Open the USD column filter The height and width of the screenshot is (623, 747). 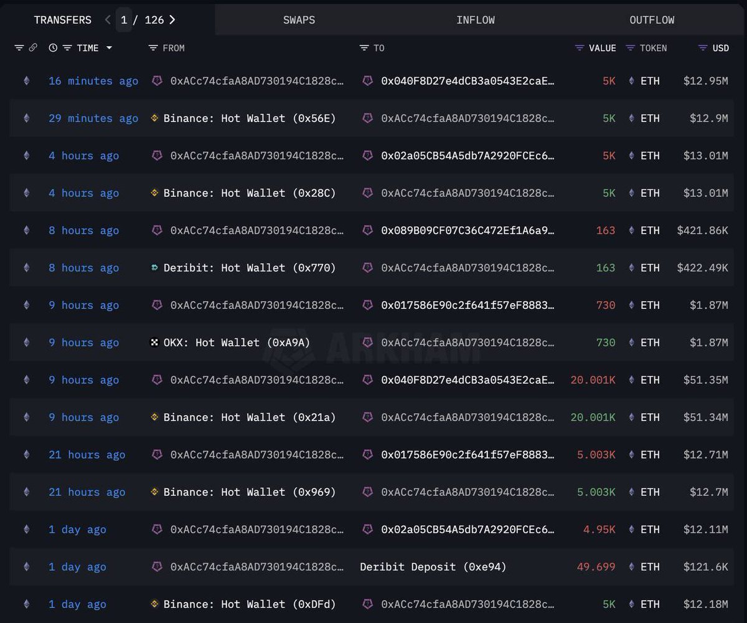click(703, 48)
